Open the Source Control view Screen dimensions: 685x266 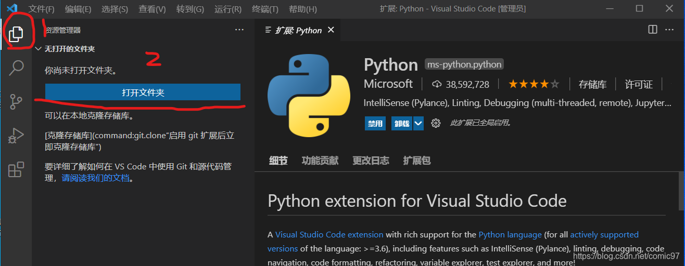click(16, 102)
